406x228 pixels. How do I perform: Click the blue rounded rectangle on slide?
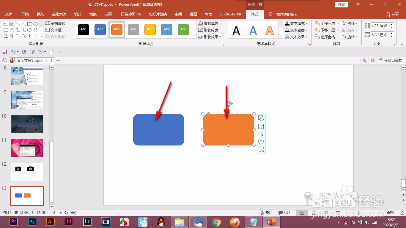tap(159, 130)
